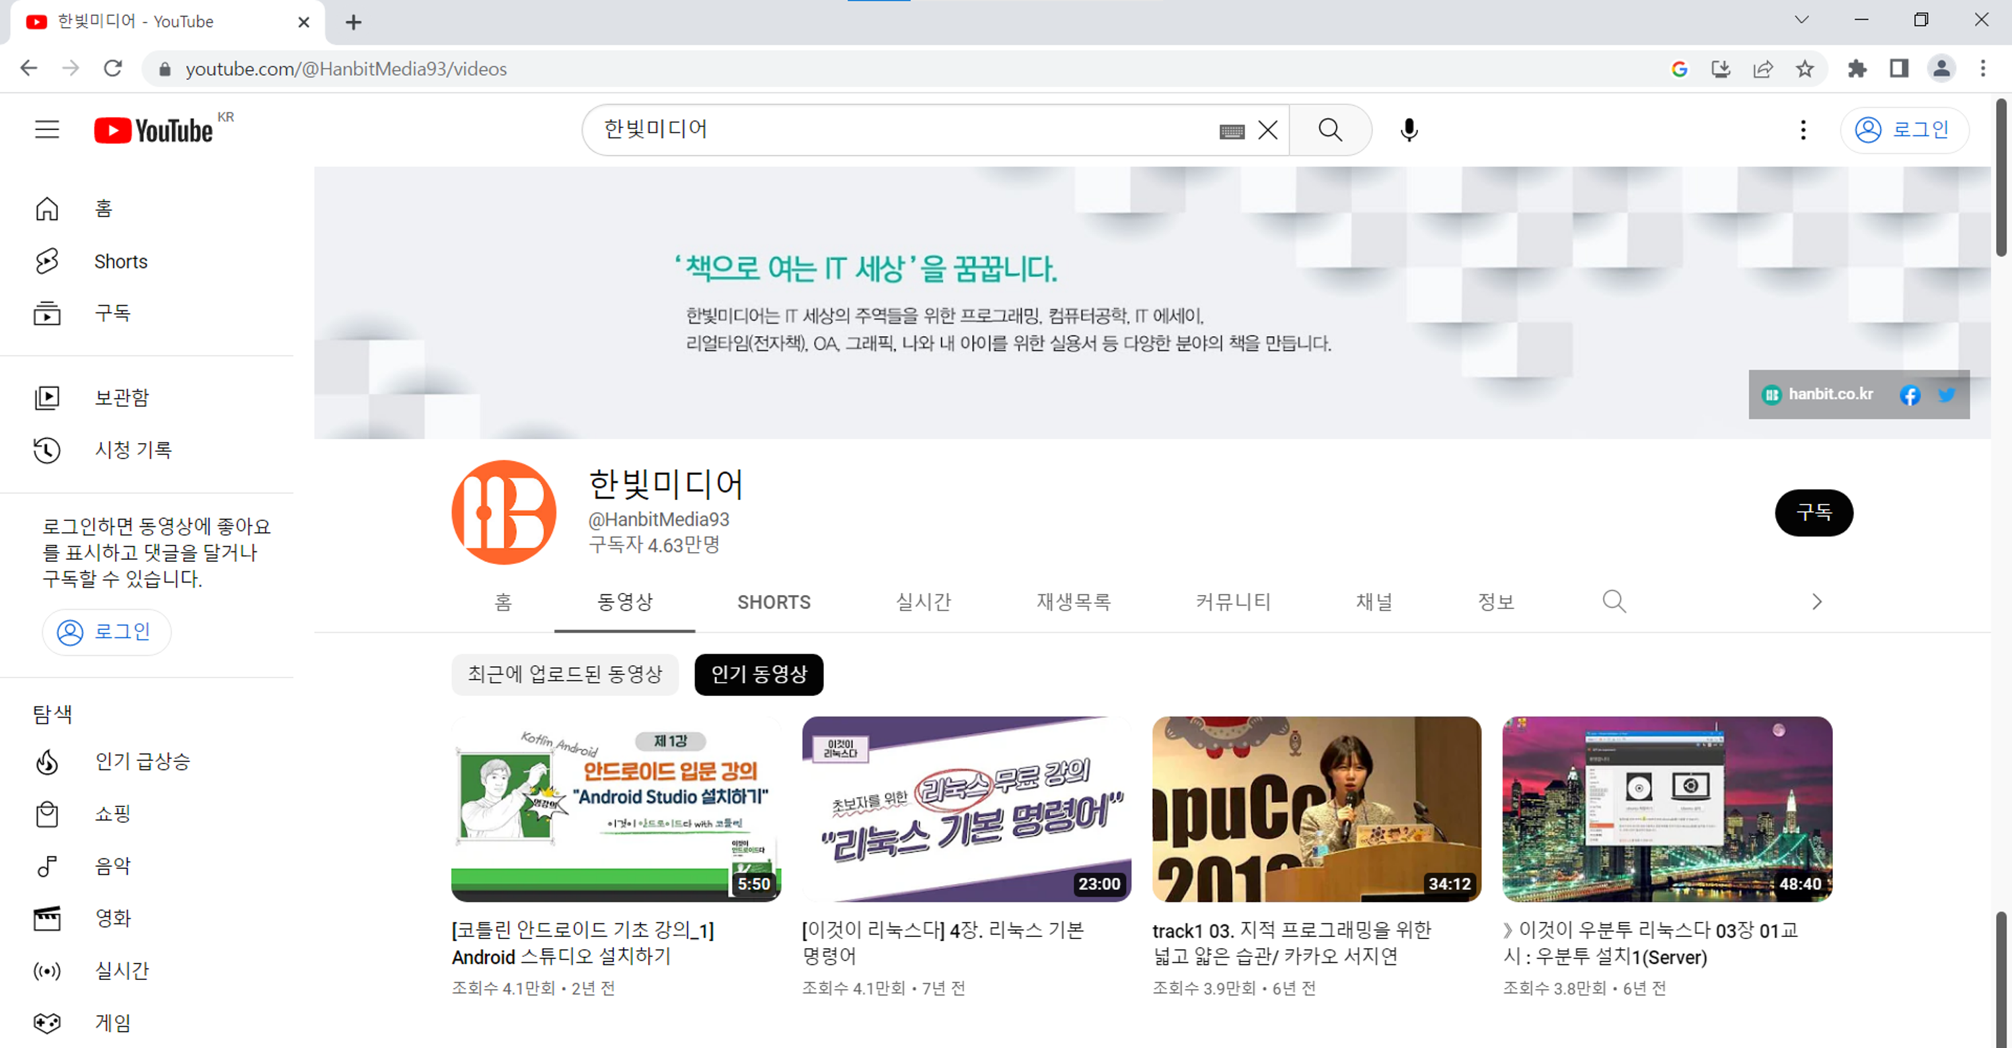Open video title track1 03 지적 프로그래밍
Image resolution: width=2012 pixels, height=1048 pixels.
(1292, 944)
